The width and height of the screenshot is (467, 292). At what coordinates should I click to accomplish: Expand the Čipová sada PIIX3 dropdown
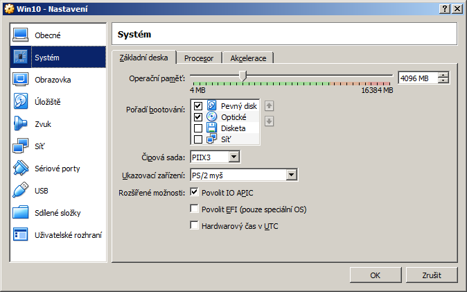(x=233, y=157)
